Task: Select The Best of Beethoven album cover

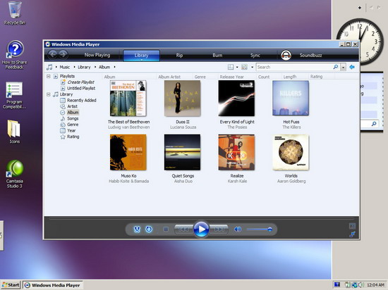Action: pyautogui.click(x=128, y=99)
